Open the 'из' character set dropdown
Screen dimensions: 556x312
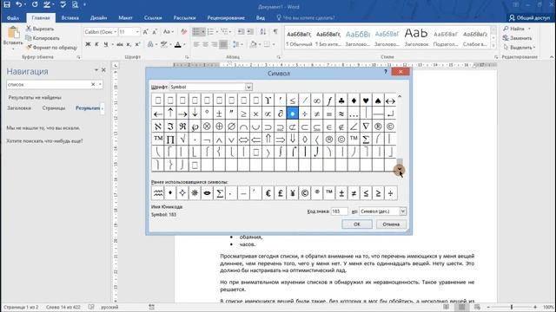[x=403, y=211]
